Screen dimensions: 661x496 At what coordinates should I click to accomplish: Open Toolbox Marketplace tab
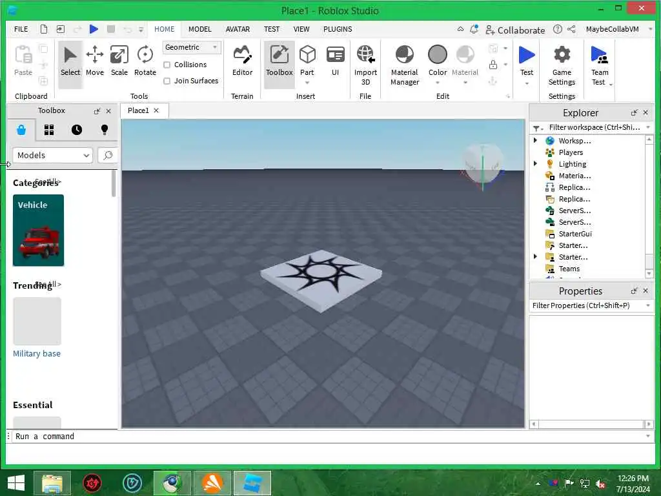click(21, 130)
